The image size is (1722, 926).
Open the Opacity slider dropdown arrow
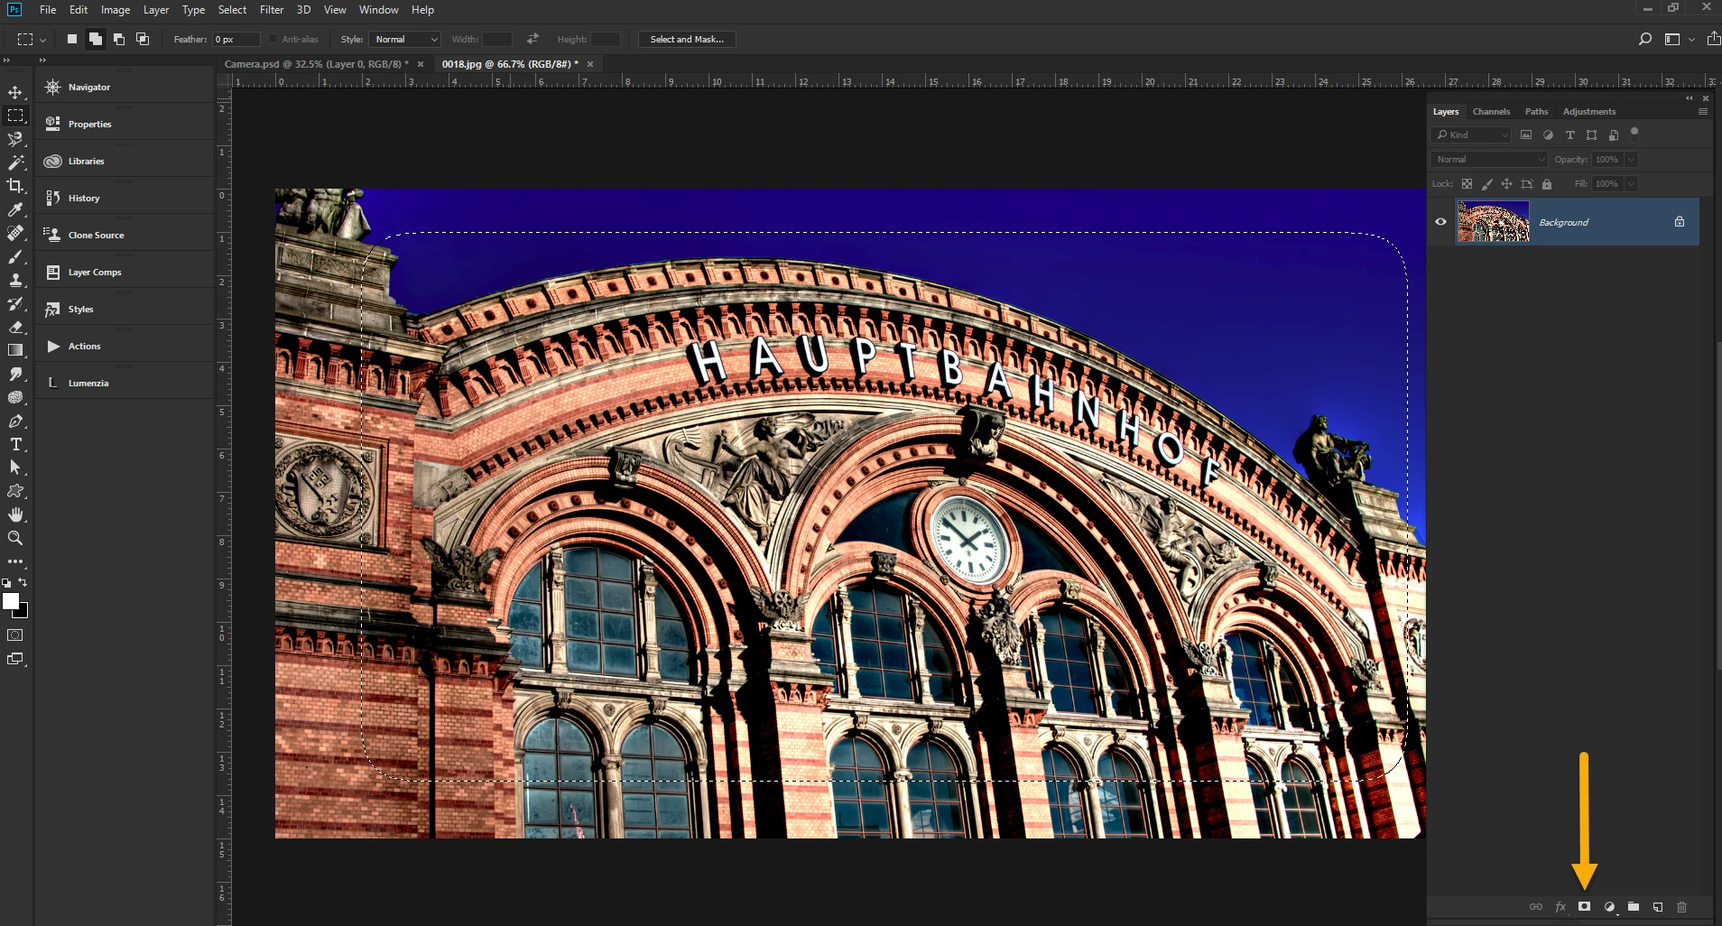point(1631,159)
